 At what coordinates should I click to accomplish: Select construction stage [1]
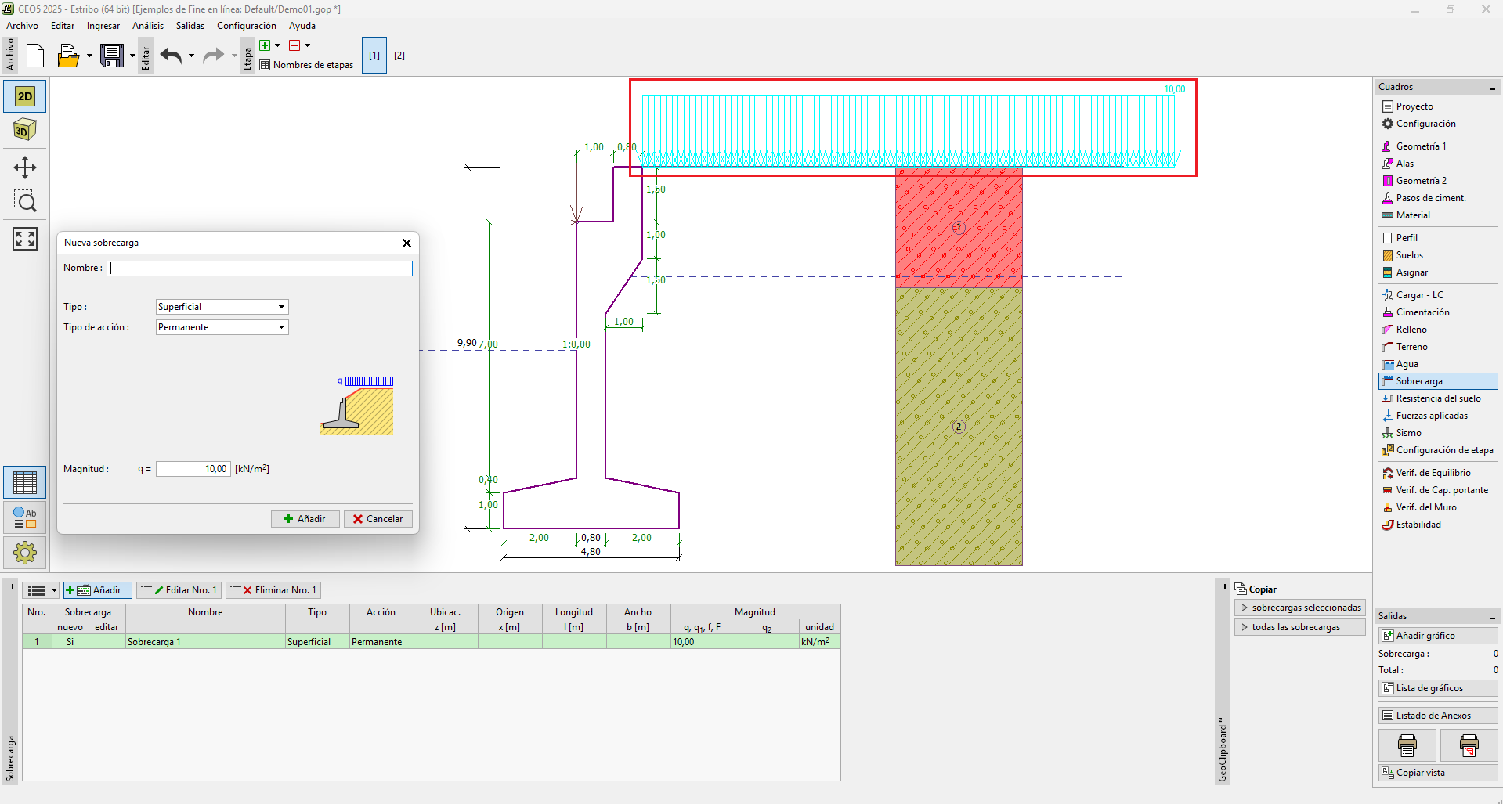(x=374, y=56)
